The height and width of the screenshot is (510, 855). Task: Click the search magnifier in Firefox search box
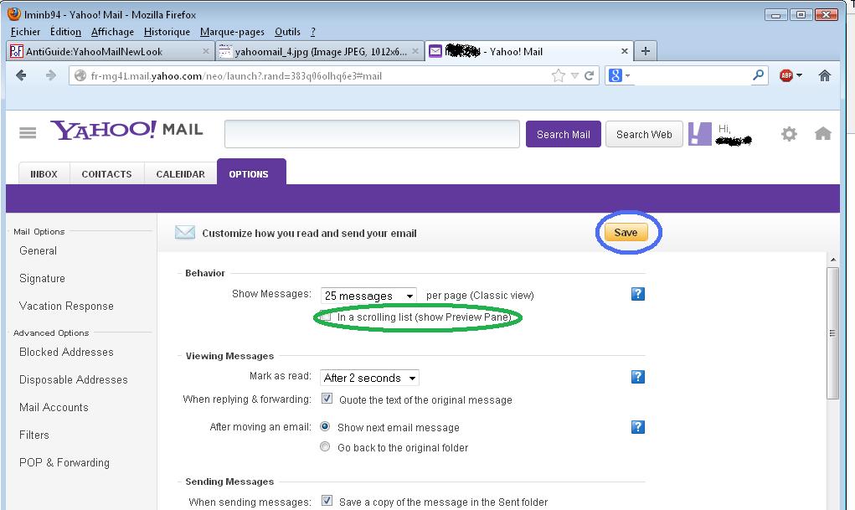click(x=758, y=75)
